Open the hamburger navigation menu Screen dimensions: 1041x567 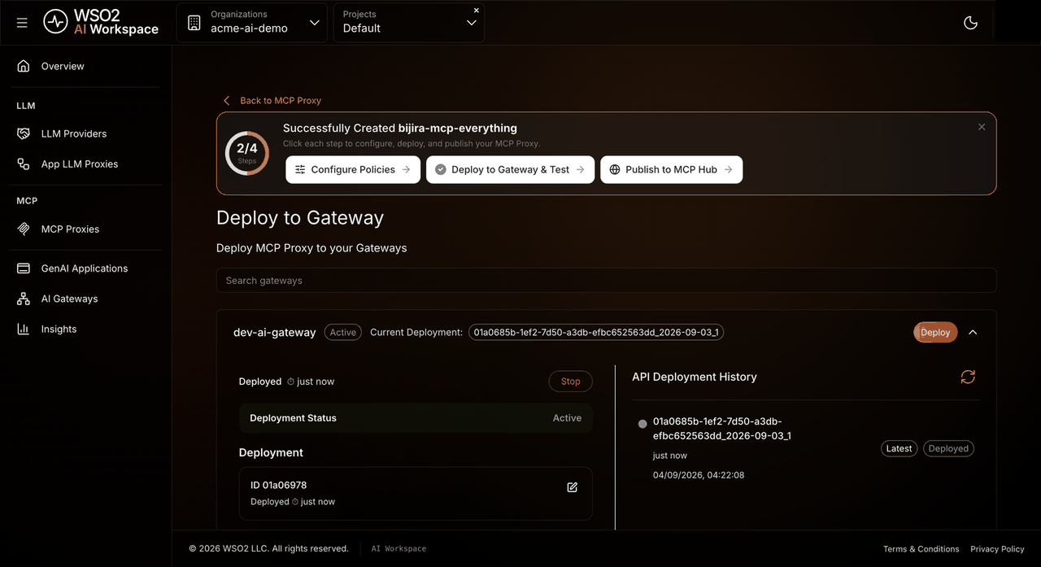click(x=22, y=23)
